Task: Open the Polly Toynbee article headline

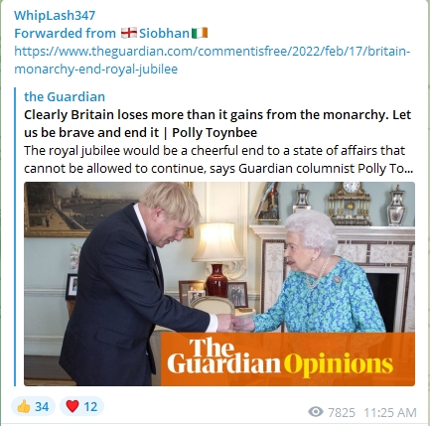Action: [217, 123]
